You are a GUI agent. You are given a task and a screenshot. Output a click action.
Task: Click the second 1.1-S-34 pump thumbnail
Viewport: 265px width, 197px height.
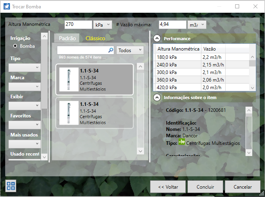tap(69, 113)
